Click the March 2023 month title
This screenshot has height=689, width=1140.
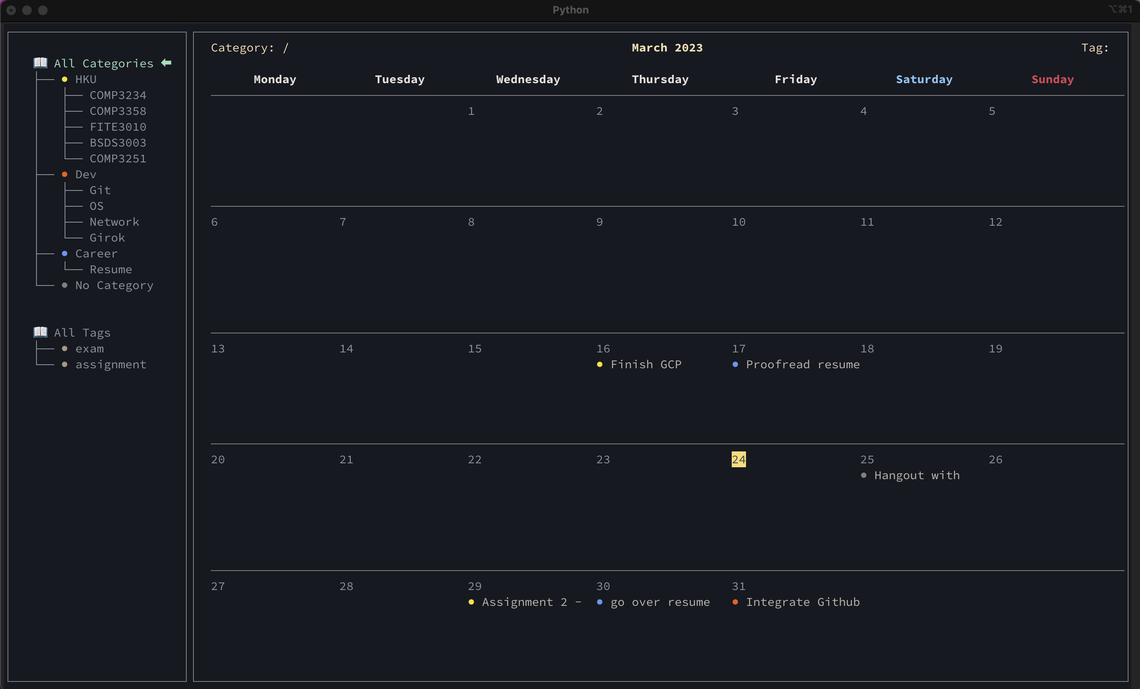[667, 48]
